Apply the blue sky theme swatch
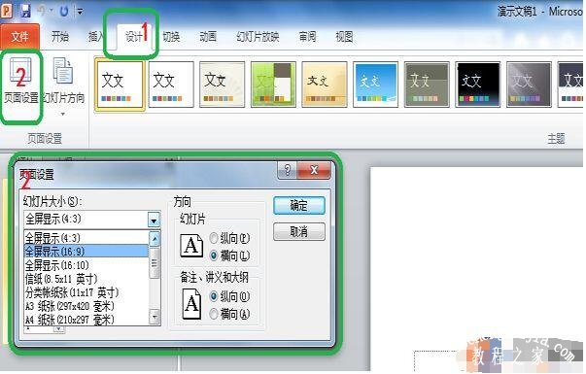The height and width of the screenshot is (374, 586). 375,85
